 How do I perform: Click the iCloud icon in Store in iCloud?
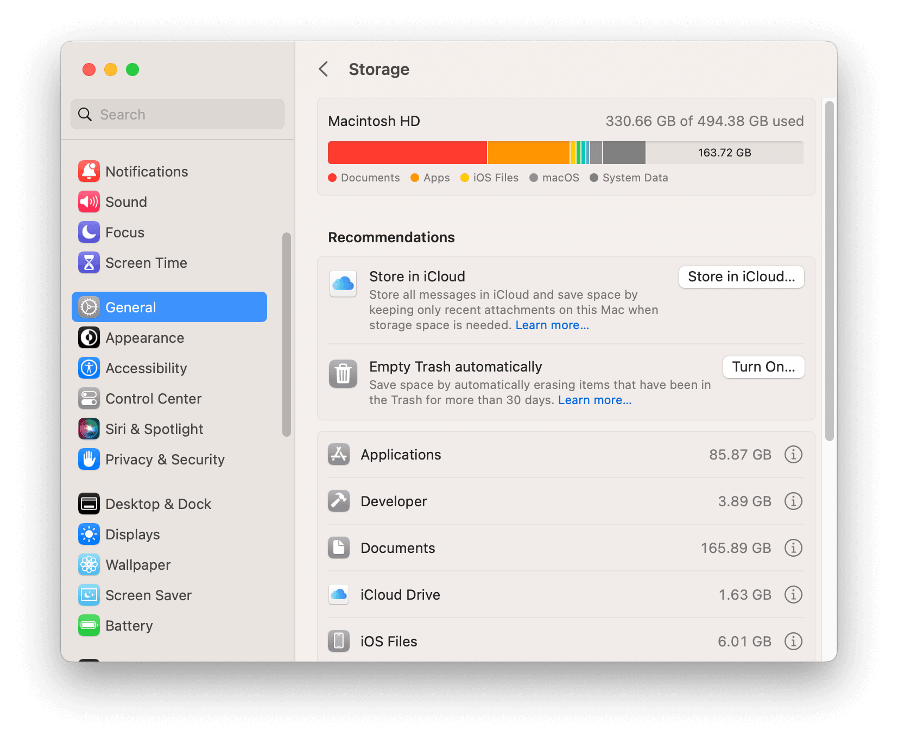point(343,284)
